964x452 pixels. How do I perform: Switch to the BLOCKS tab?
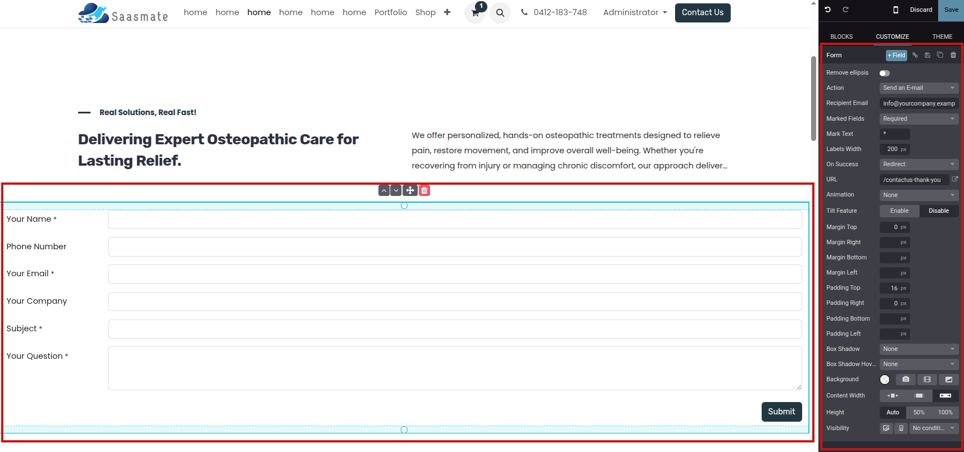[841, 36]
